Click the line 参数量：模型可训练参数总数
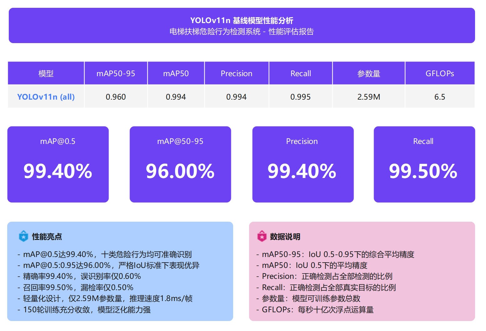The width and height of the screenshot is (486, 331). click(x=308, y=299)
